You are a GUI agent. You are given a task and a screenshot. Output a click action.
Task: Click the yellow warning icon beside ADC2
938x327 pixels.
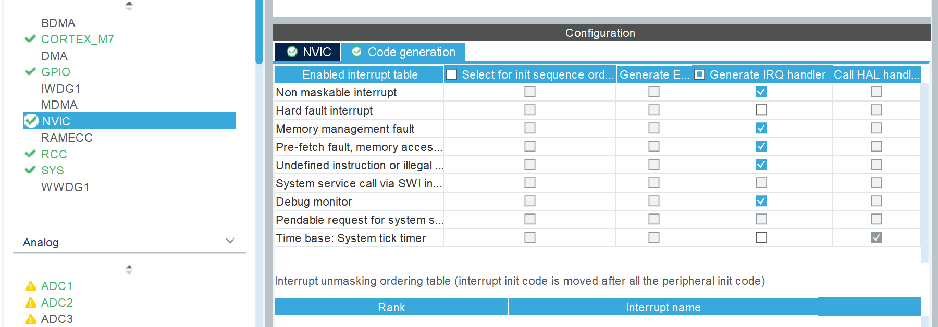(x=31, y=303)
